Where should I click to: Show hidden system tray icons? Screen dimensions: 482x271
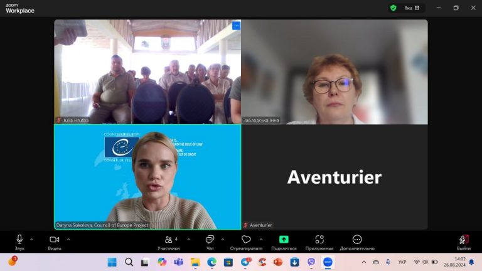click(x=363, y=262)
